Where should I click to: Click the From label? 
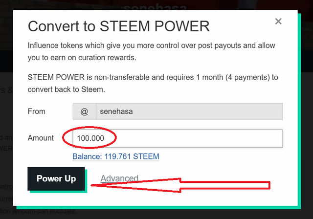(x=37, y=111)
